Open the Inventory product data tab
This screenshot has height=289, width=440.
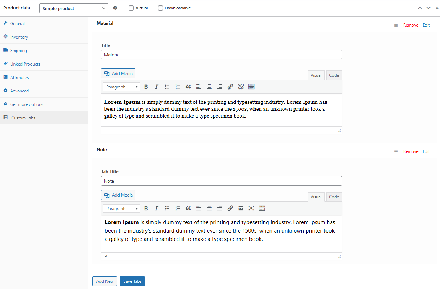[x=19, y=37]
